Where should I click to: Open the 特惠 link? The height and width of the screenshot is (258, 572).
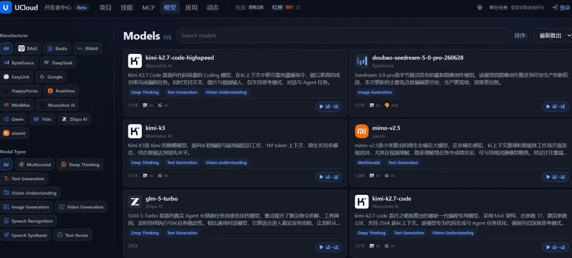click(x=277, y=8)
